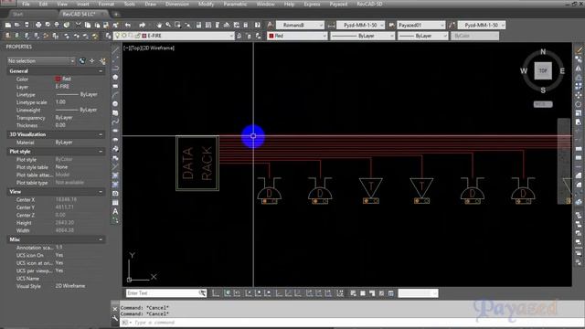Click S on the ViewCube compass
The image size is (585, 329).
543,90
